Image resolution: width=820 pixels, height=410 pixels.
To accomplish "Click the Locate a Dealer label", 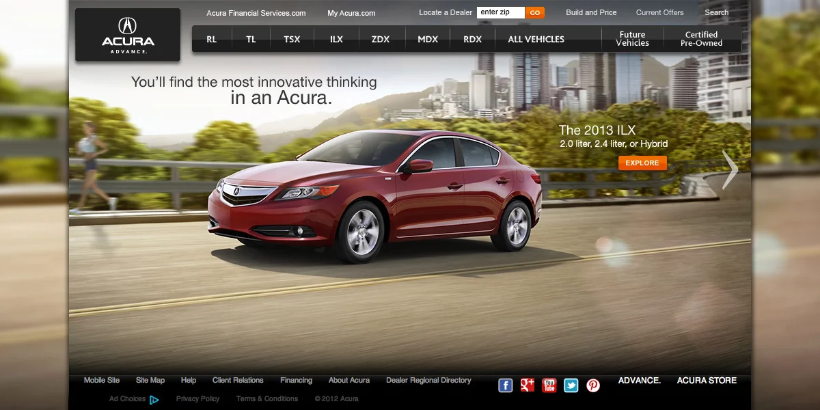I will pos(446,13).
